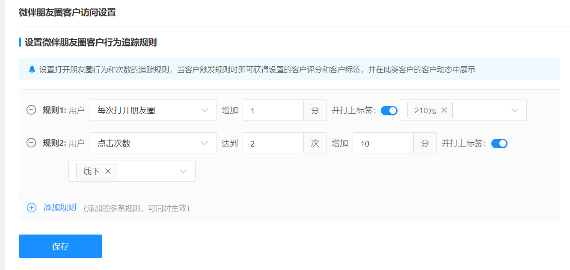Click the plus circle icon beside 添加规则
The height and width of the screenshot is (270, 570).
click(x=32, y=208)
